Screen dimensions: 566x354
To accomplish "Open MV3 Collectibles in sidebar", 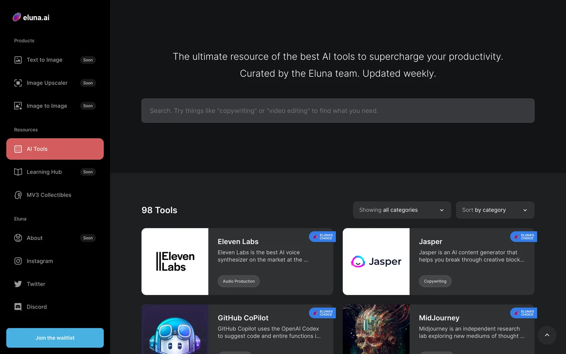I will point(55,195).
